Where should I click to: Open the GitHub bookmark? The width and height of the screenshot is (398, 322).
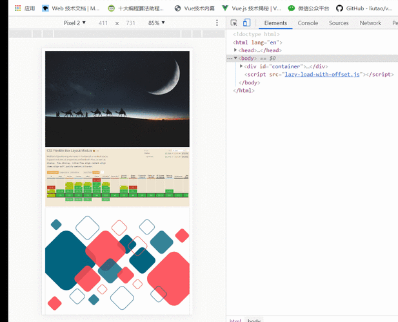coord(366,8)
